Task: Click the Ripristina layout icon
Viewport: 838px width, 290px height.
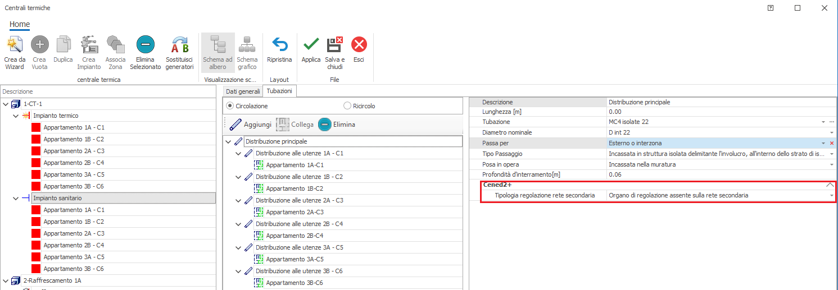Action: [279, 45]
